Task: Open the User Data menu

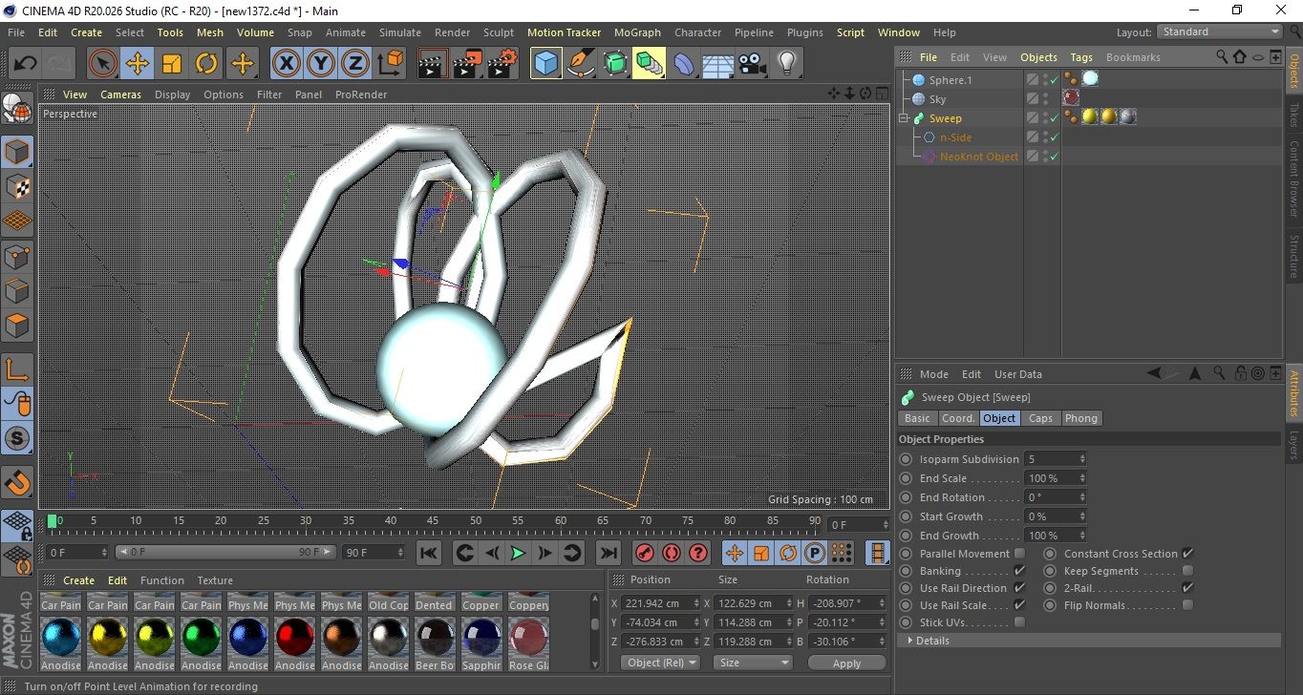Action: 1018,374
